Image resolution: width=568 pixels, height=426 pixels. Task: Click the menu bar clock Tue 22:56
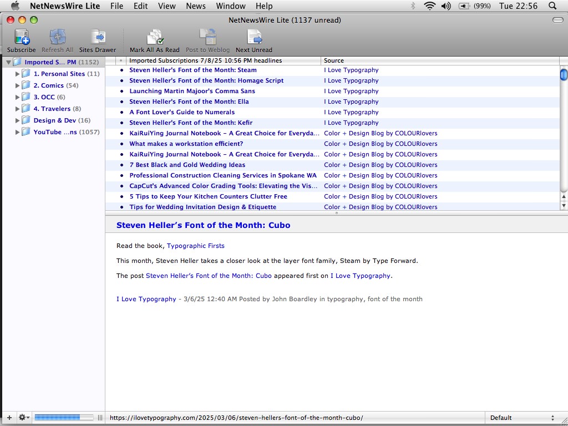pos(518,6)
